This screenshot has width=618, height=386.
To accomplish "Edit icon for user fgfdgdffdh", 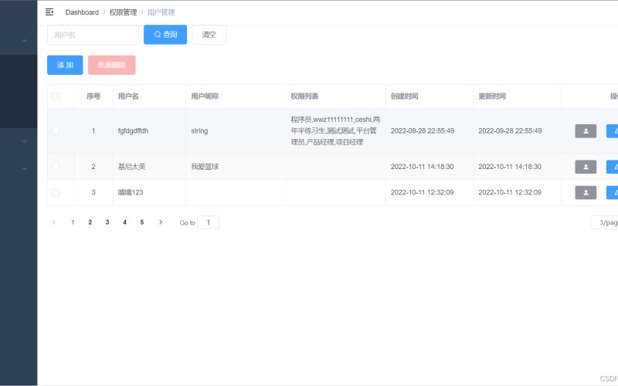I will click(x=613, y=131).
